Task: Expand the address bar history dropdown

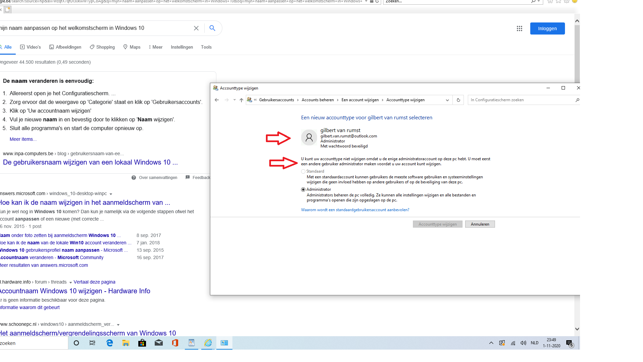Action: (x=447, y=100)
